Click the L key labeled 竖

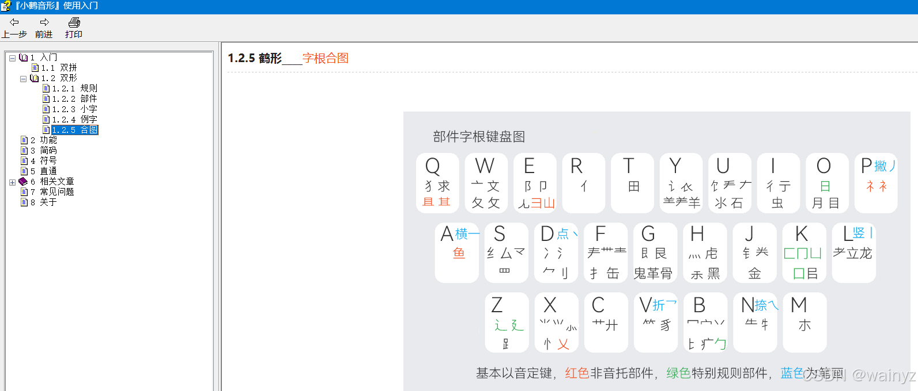click(854, 253)
